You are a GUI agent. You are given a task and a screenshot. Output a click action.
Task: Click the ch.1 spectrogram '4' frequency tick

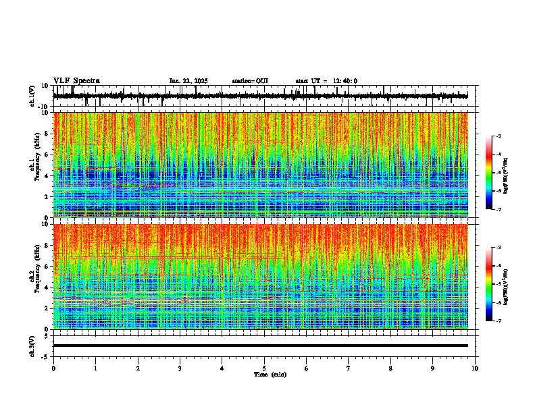47,176
